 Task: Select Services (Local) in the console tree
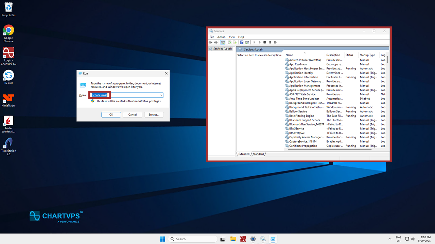tap(222, 49)
